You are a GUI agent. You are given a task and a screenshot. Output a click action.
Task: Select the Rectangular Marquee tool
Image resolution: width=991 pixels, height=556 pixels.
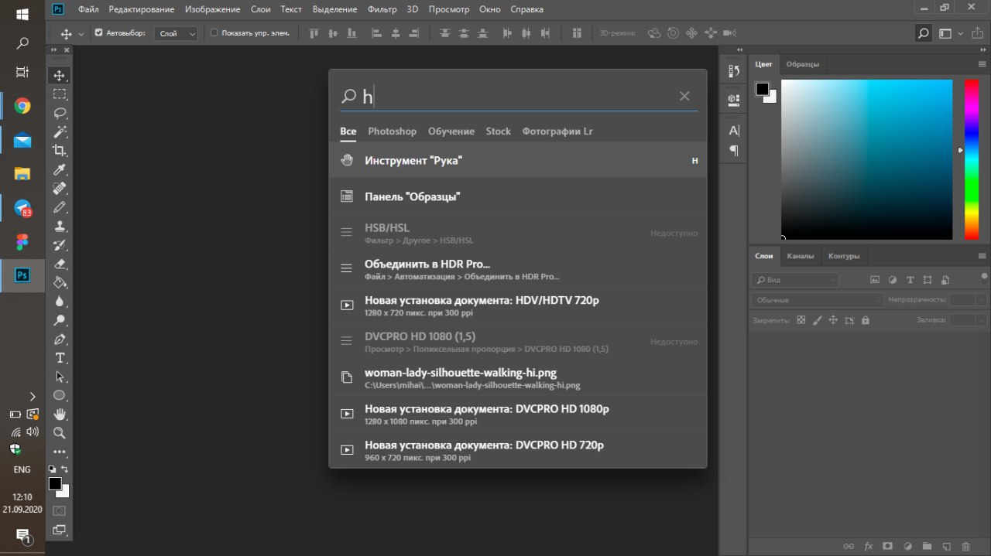coord(60,94)
